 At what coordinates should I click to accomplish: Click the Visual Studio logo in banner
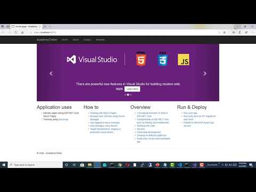coord(92,59)
